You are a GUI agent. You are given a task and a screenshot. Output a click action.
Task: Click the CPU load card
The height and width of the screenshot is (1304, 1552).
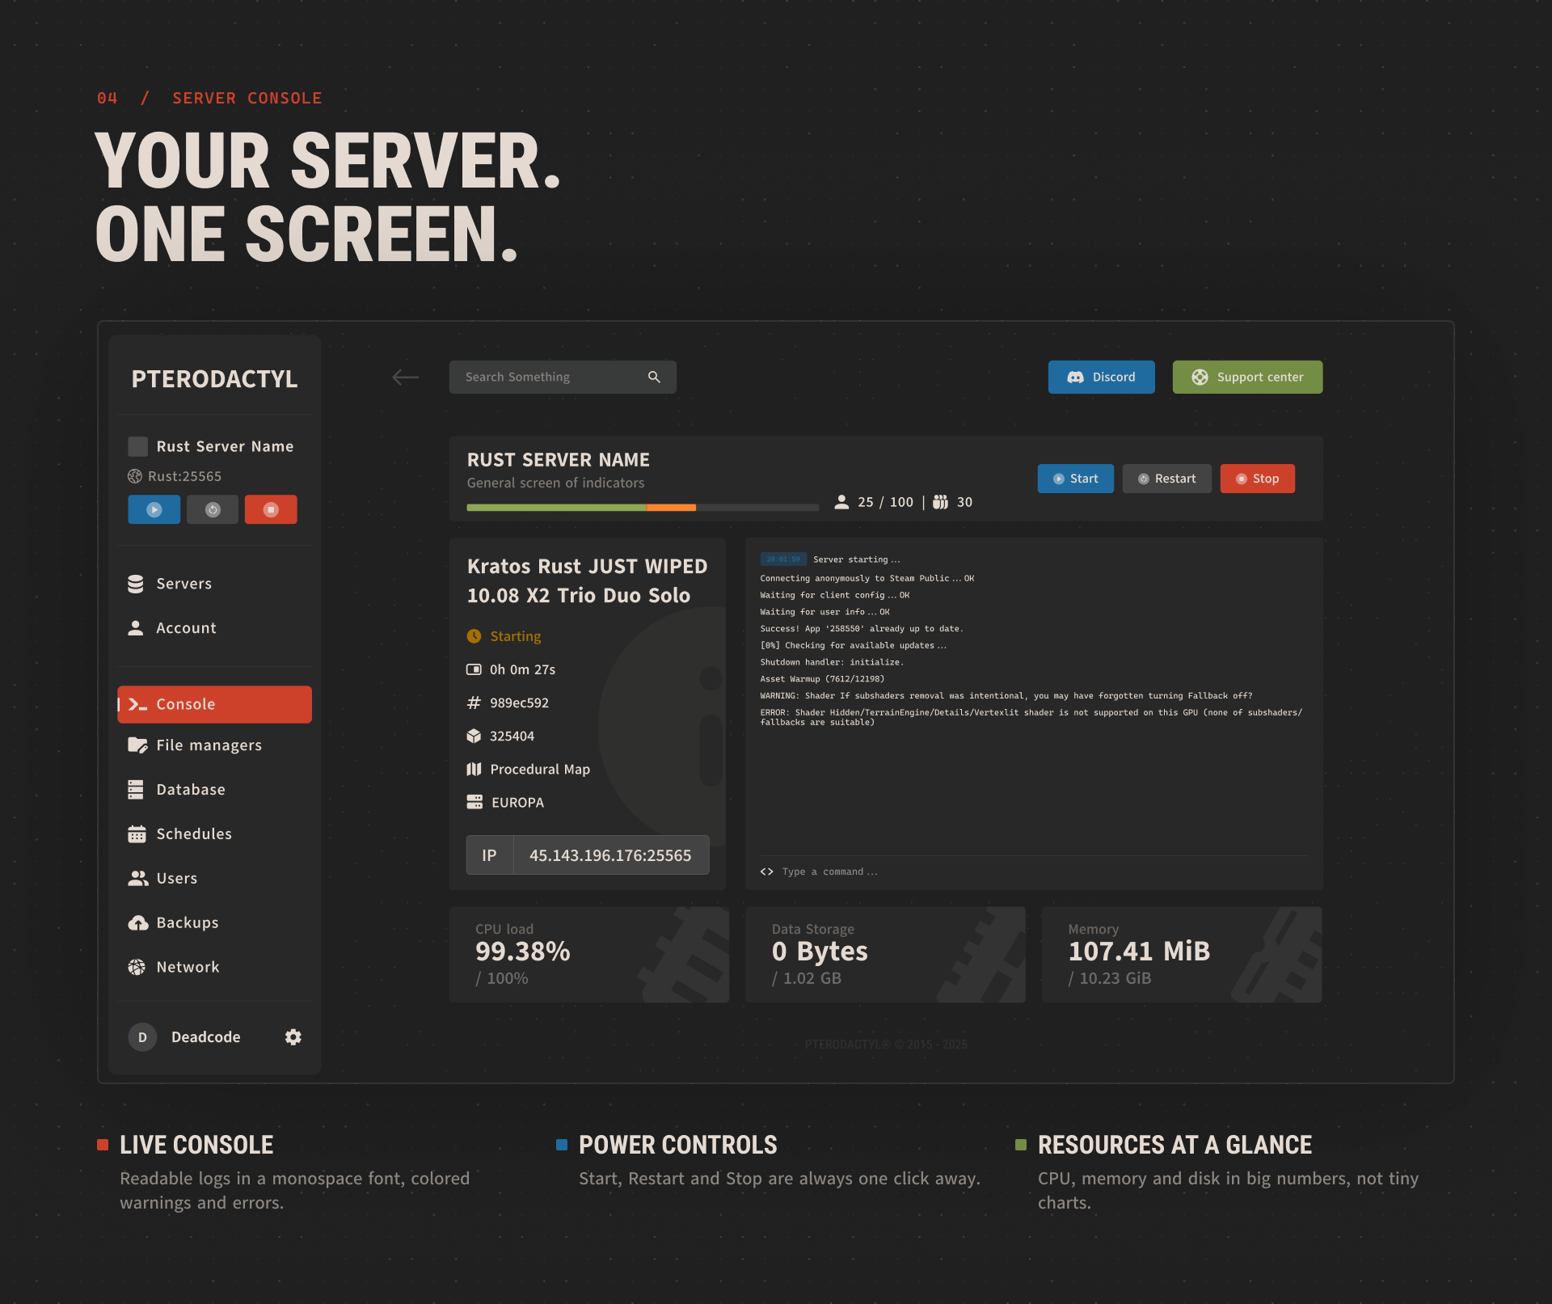click(x=589, y=955)
